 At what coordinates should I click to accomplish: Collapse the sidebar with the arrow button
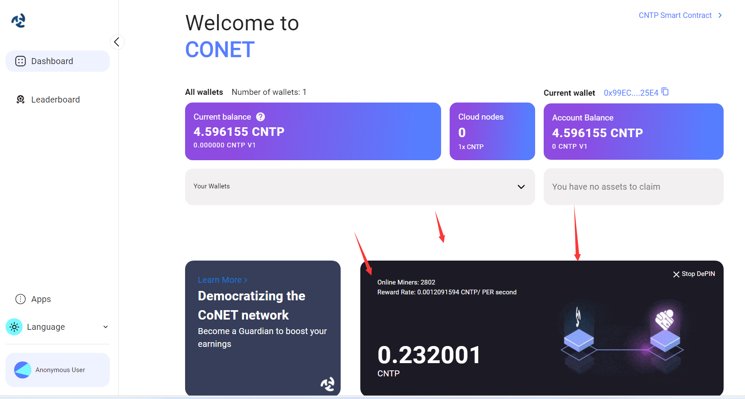pos(117,42)
